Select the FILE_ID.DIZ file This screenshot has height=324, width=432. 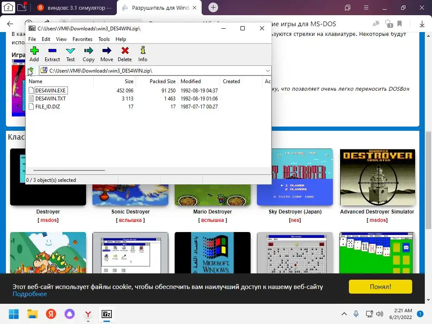pos(47,106)
